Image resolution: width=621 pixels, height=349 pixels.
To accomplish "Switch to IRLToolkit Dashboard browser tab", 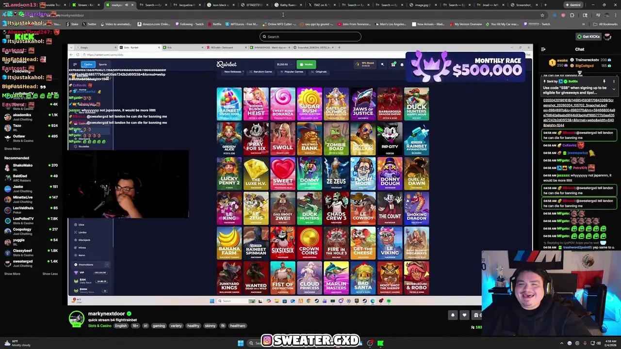I will [226, 48].
